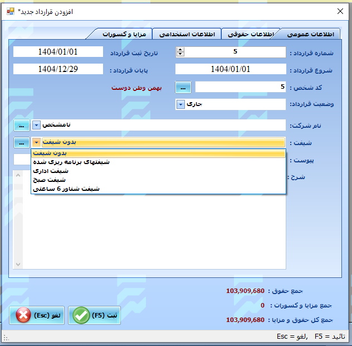This screenshot has height=346, width=352.
Task: Click the پایان قرارداد date field
Action: coord(58,70)
